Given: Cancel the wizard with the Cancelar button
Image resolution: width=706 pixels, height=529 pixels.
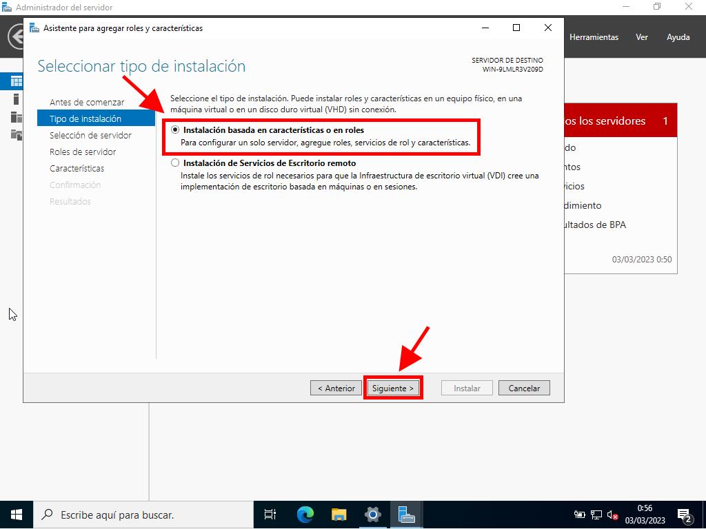Looking at the screenshot, I should (524, 388).
